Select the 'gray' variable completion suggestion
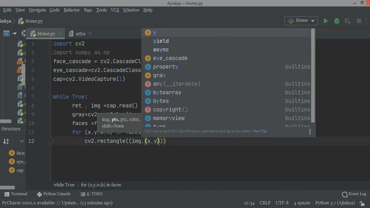Viewport: 370px width, 208px height. 227,75
